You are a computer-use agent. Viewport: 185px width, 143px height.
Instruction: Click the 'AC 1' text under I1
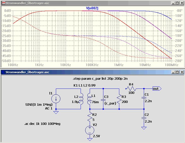point(49,108)
